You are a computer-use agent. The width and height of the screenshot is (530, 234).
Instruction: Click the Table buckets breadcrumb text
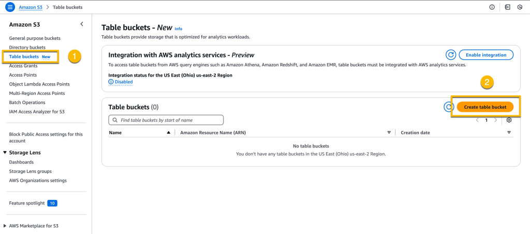click(67, 7)
